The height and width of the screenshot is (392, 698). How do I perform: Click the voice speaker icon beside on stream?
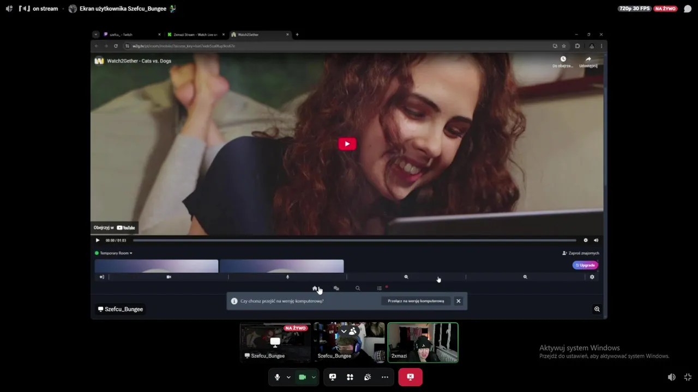coord(9,9)
